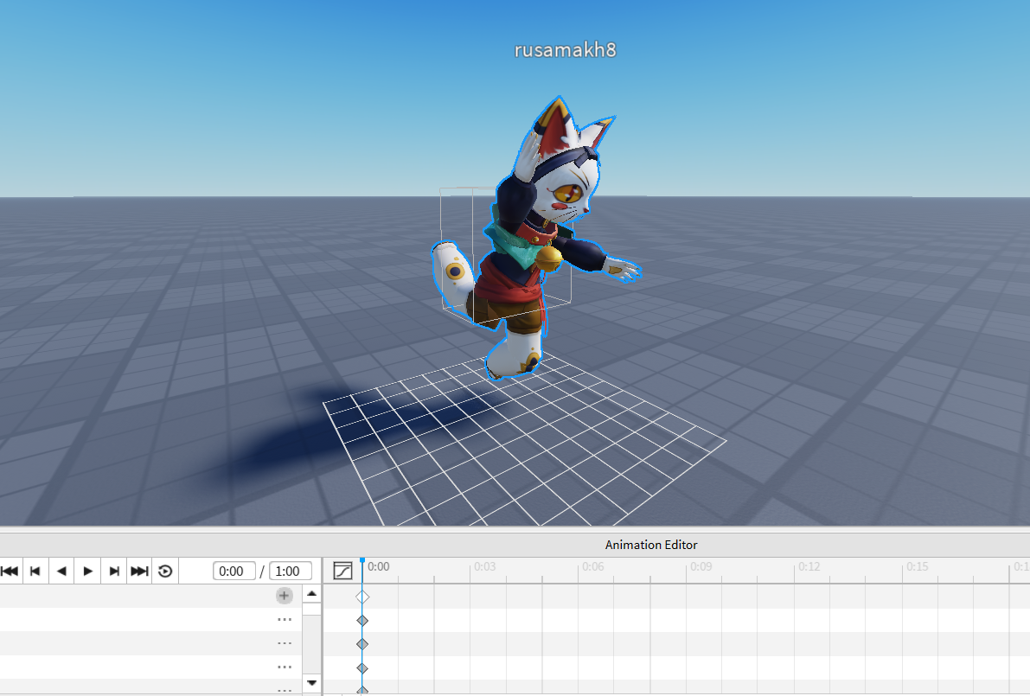The height and width of the screenshot is (696, 1030).
Task: Click the current time field showing 0:00
Action: 234,571
